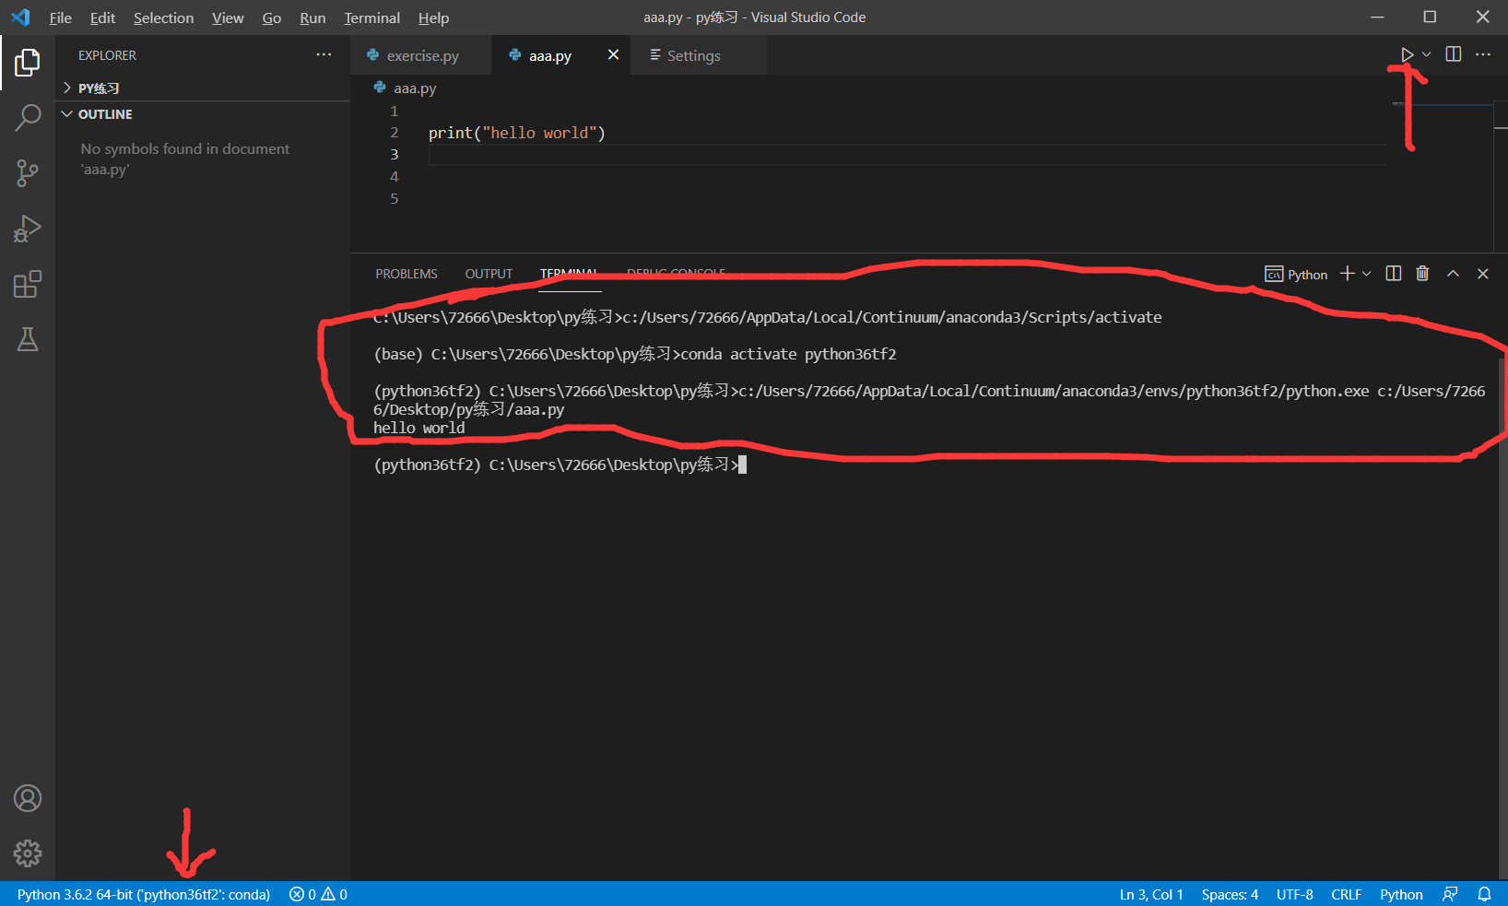Viewport: 1508px width, 906px height.
Task: Open the Extensions icon
Action: (27, 284)
